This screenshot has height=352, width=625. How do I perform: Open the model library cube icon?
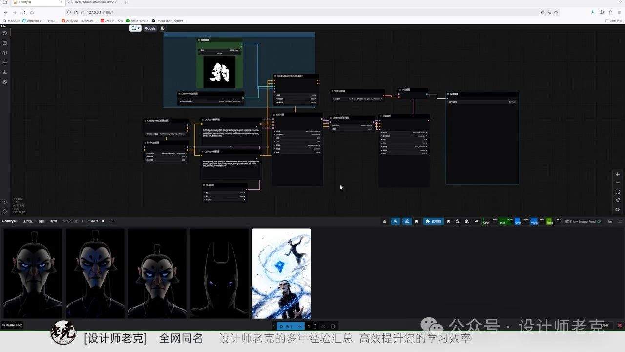point(4,53)
